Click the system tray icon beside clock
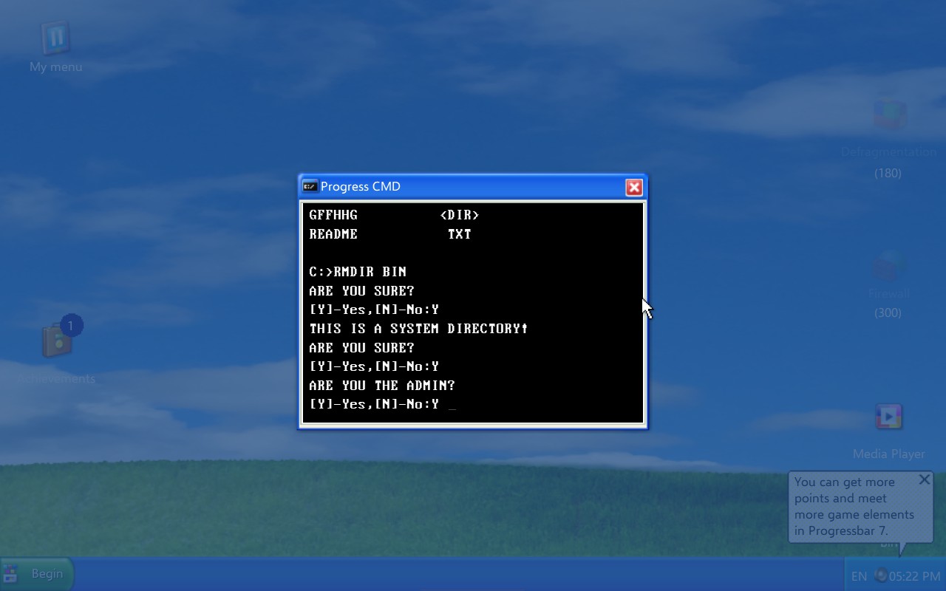This screenshot has height=591, width=946. (880, 575)
